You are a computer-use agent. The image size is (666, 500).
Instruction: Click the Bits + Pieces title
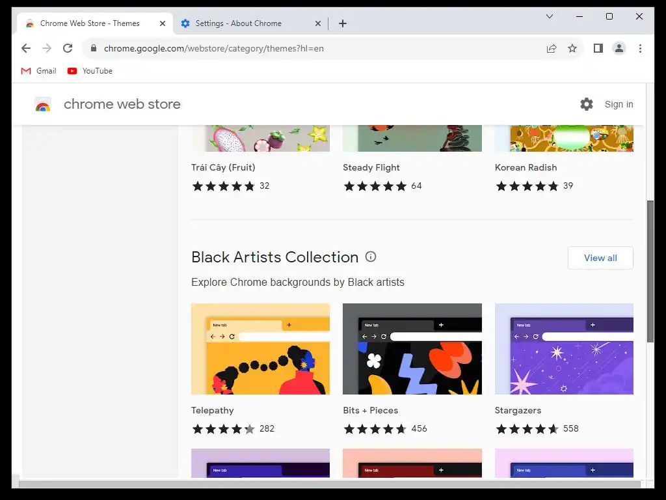coord(370,410)
